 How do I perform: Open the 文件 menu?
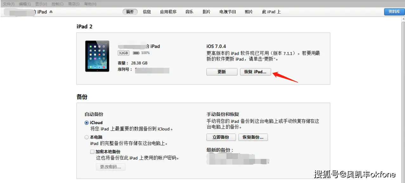point(8,4)
